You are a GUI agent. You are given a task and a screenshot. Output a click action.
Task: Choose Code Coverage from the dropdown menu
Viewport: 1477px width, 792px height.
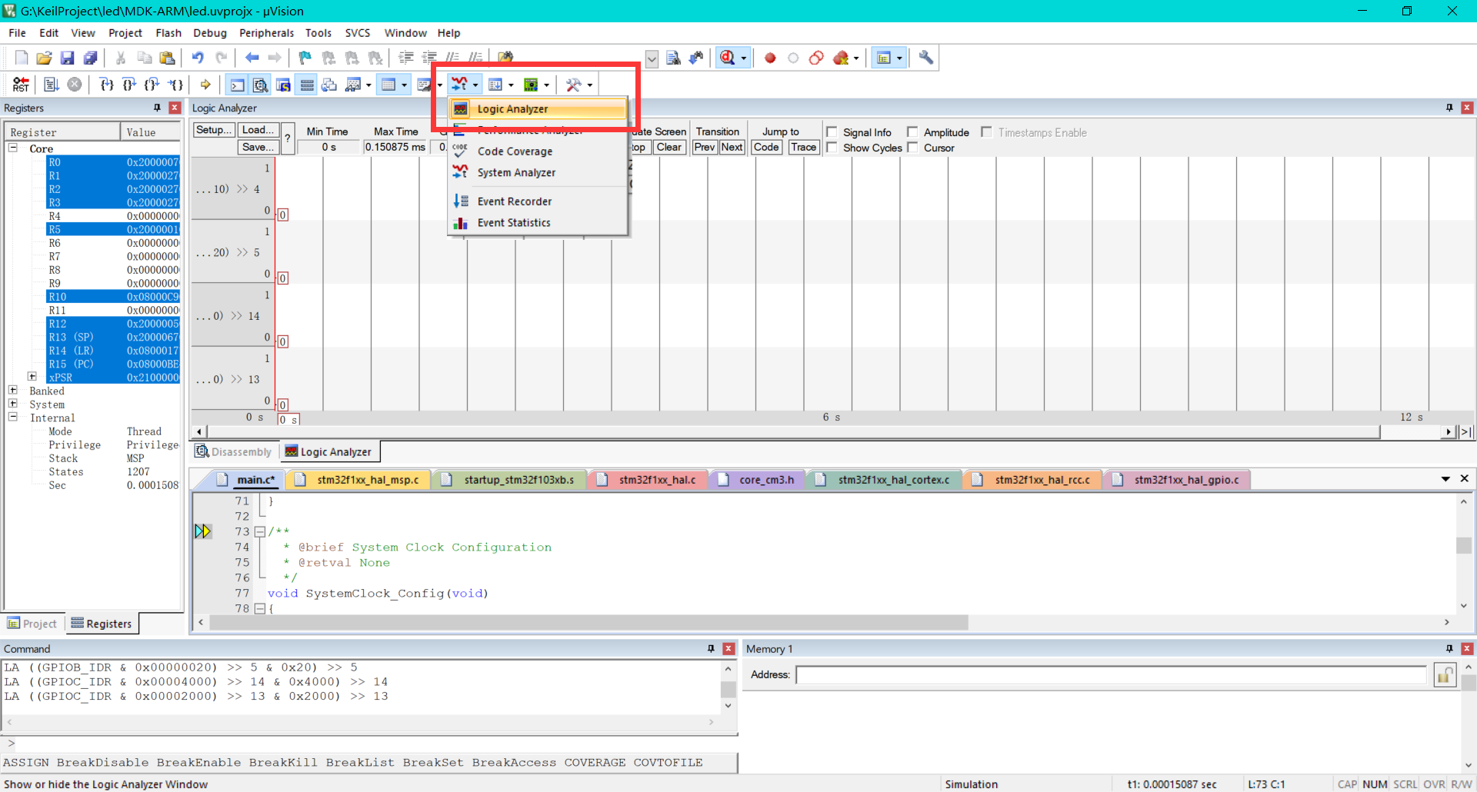click(538, 151)
